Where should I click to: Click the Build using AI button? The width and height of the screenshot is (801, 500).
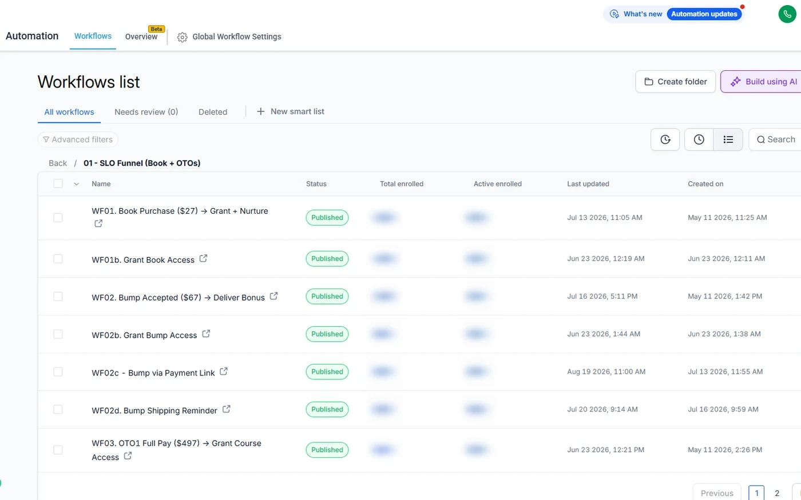(761, 82)
